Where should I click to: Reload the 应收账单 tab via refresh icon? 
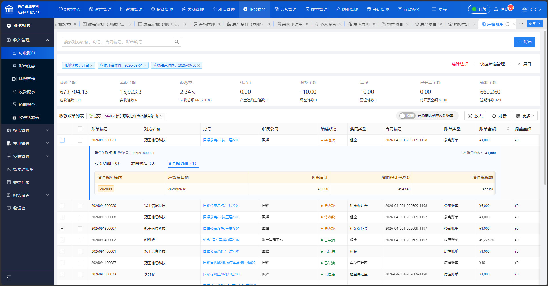[507, 24]
